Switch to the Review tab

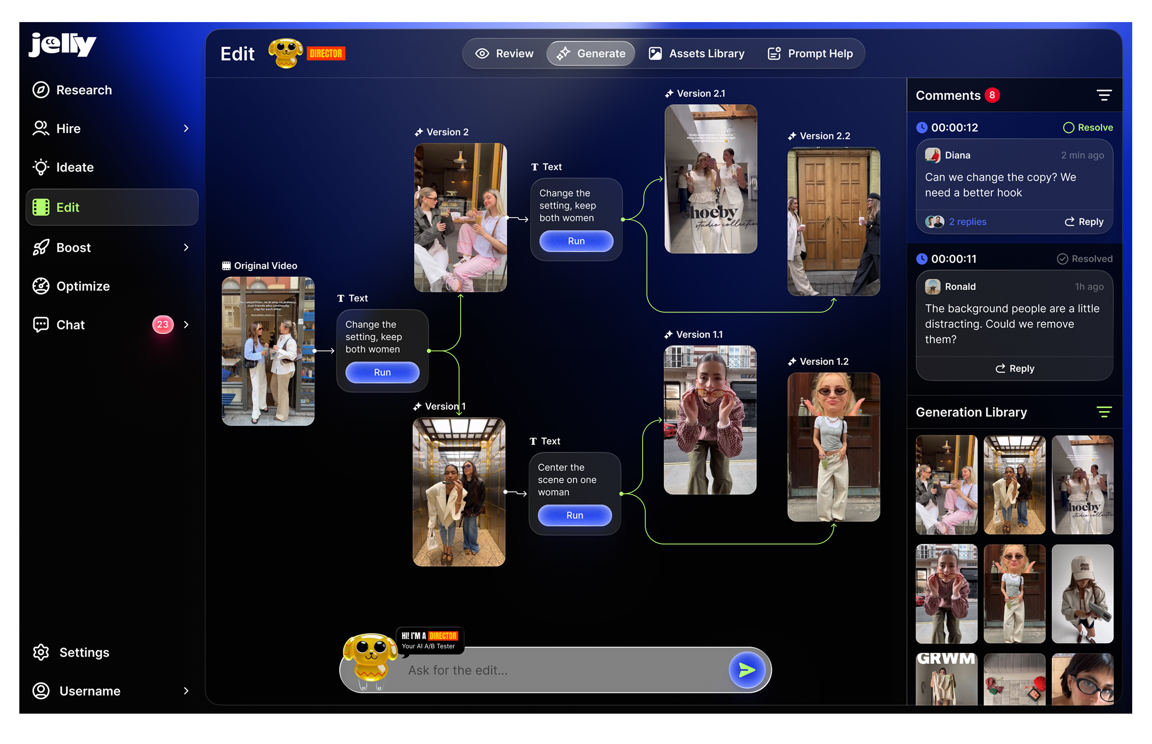point(504,54)
